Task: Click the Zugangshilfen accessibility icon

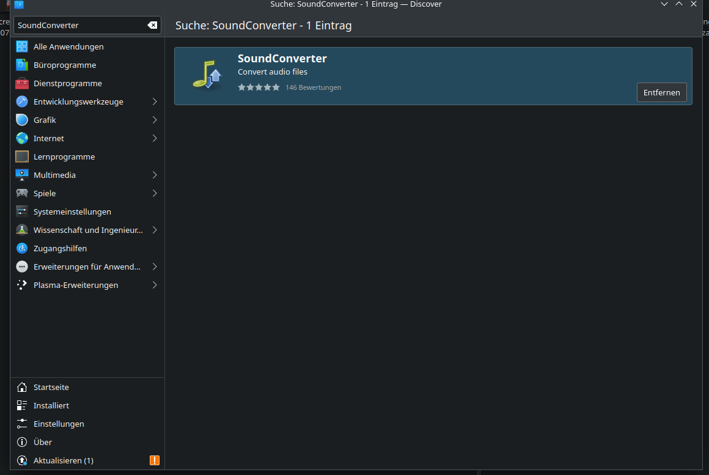Action: tap(22, 248)
